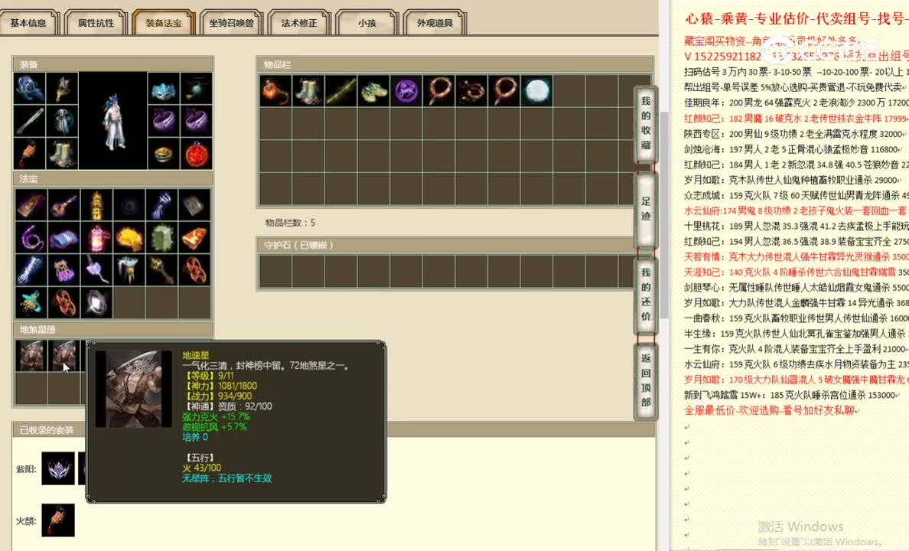Click the dark vortex 法宝 icon
909x551 pixels.
click(x=129, y=204)
